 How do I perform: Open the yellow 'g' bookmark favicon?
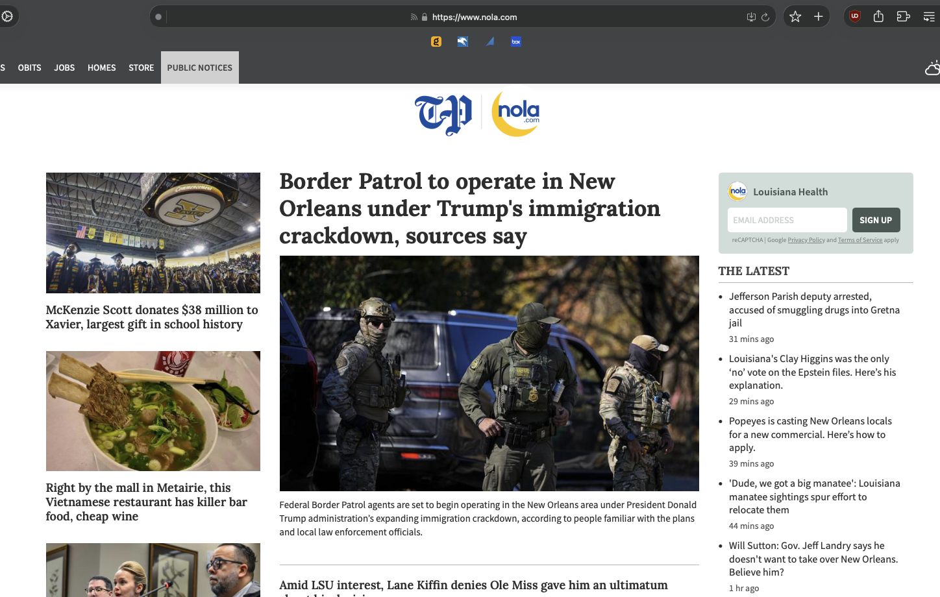436,42
